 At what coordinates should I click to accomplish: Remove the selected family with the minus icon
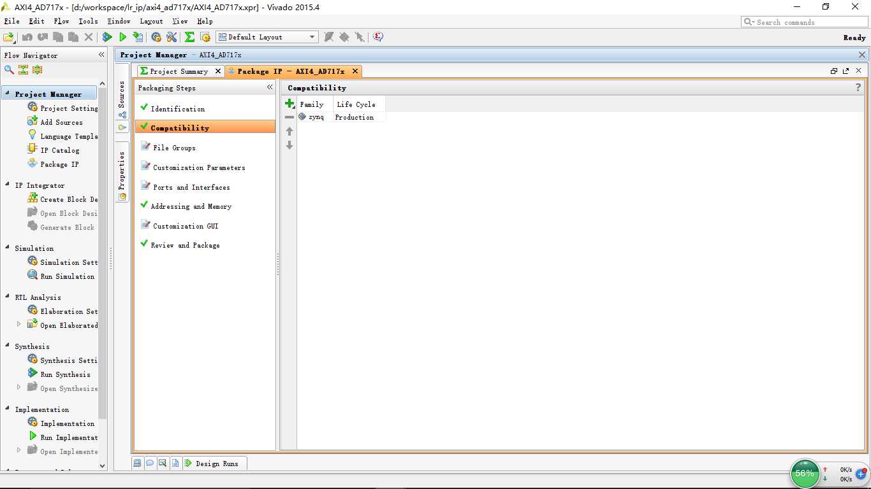pyautogui.click(x=289, y=117)
